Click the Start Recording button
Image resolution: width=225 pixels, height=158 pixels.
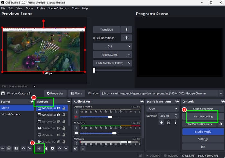(x=203, y=116)
